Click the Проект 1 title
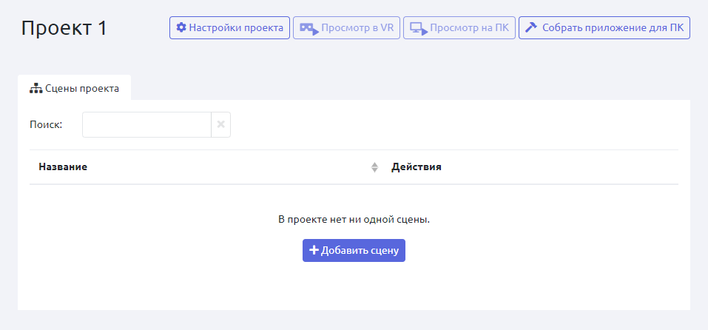 pos(64,28)
